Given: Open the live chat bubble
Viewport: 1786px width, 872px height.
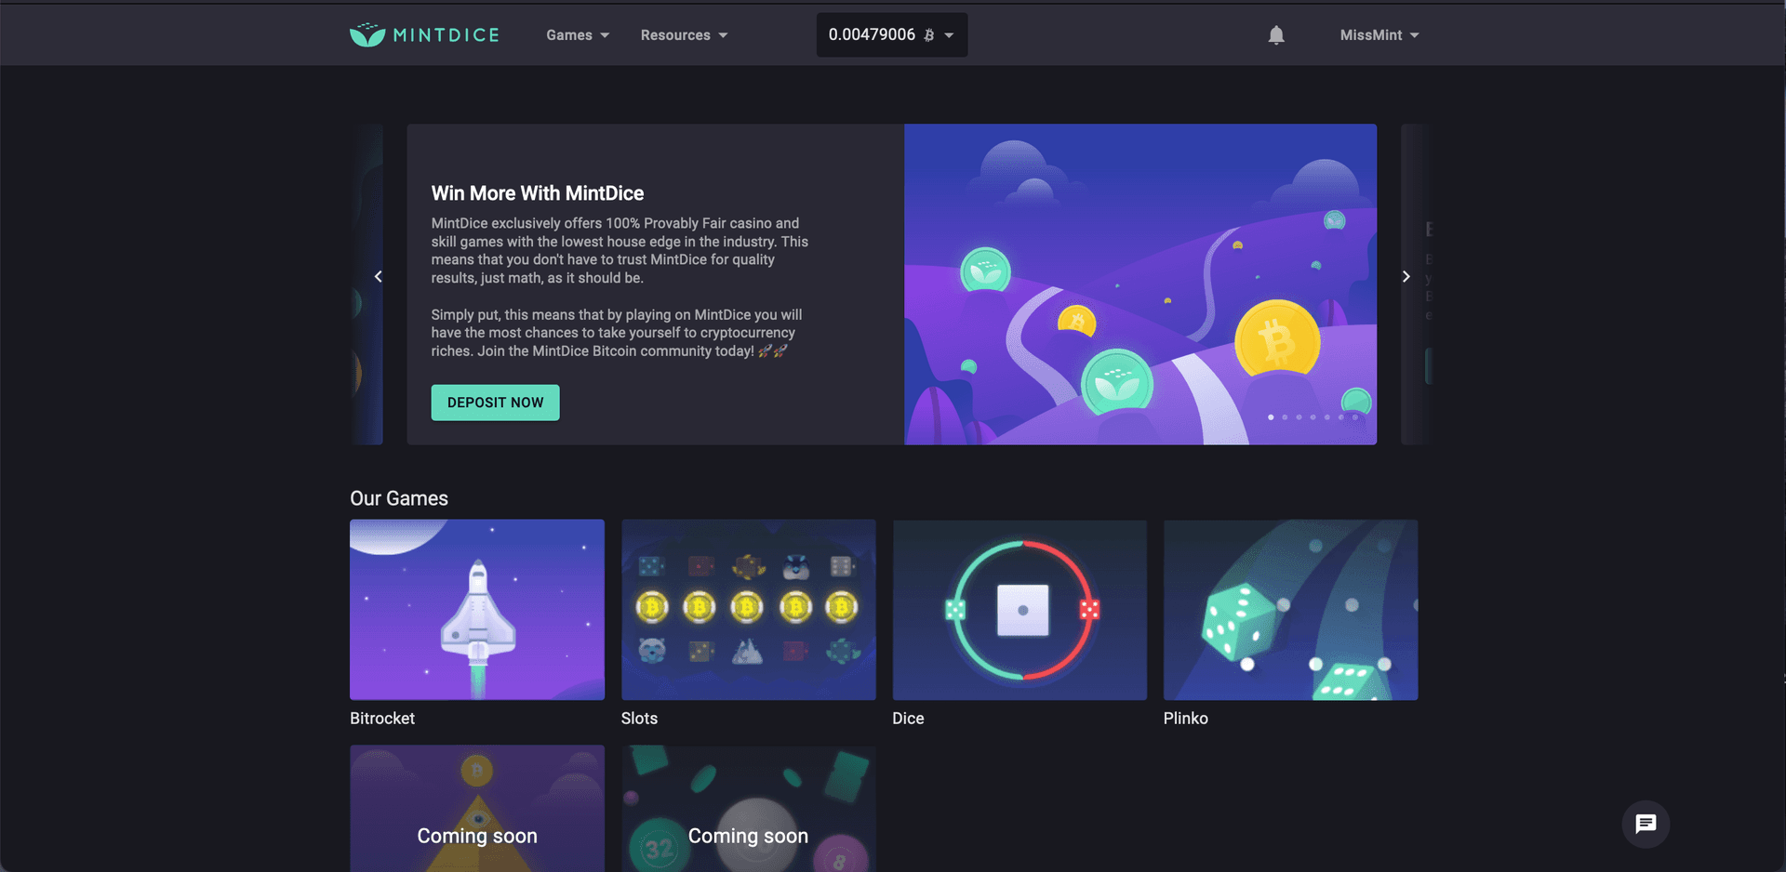Looking at the screenshot, I should click(x=1646, y=824).
